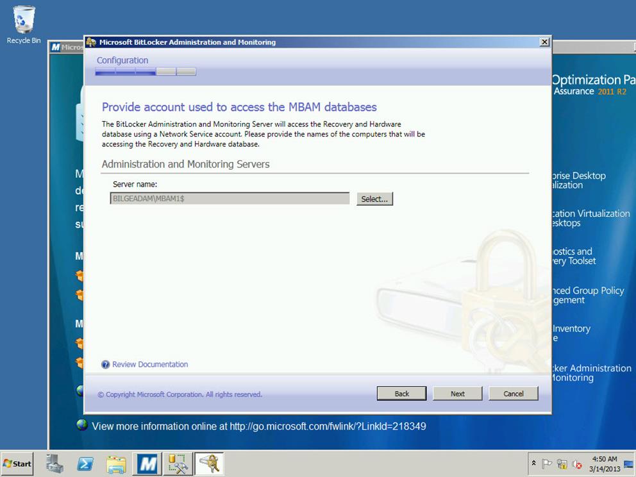Switch to MBAM setup taskbar button

click(209, 464)
